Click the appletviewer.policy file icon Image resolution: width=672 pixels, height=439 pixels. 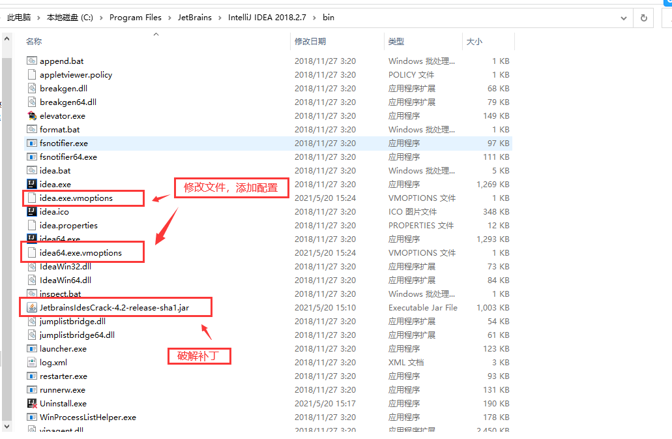32,74
